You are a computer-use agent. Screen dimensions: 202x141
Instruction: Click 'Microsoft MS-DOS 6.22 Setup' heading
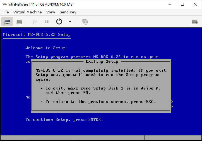37,35
